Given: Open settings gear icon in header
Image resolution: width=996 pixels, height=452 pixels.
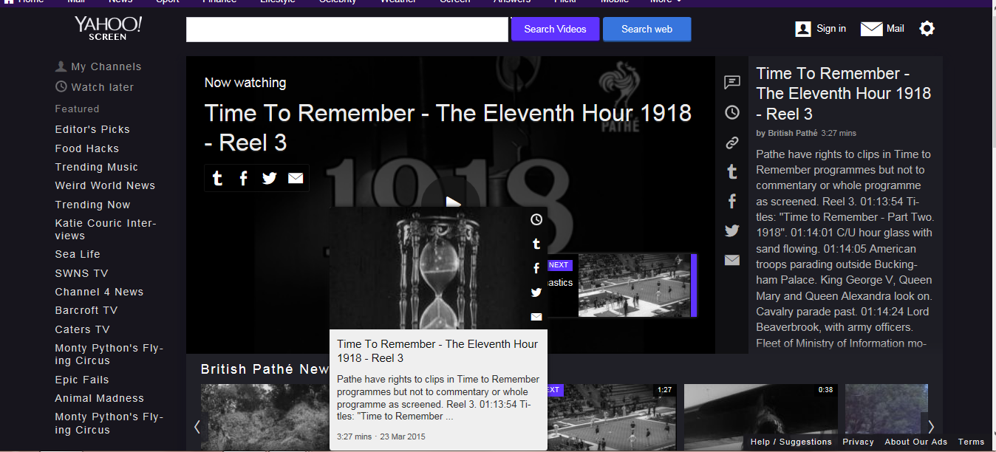Looking at the screenshot, I should click(927, 29).
